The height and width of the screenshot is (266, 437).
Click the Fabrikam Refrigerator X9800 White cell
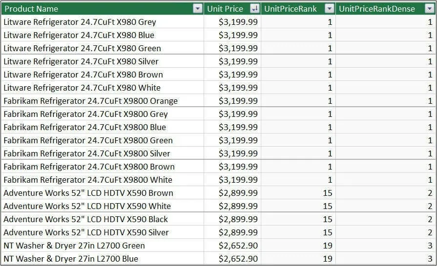(103, 180)
